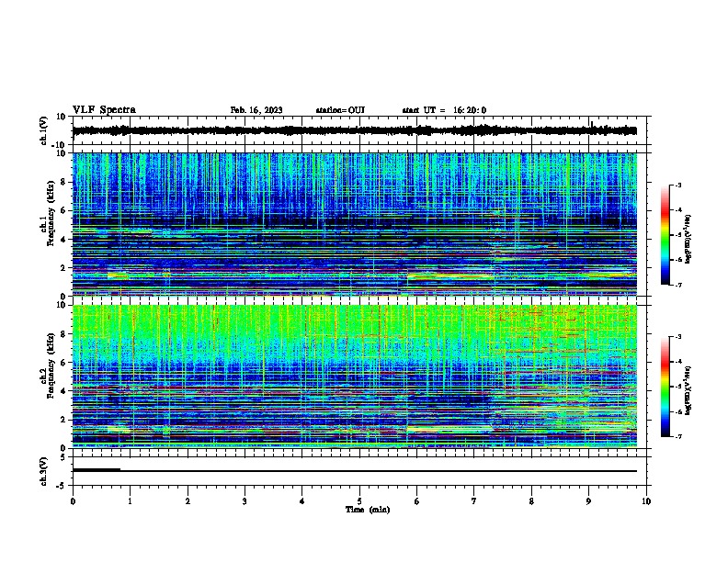Click ch.1 frequency axis tick '2'
Image resolution: width=728 pixels, height=562 pixels.
(63, 268)
